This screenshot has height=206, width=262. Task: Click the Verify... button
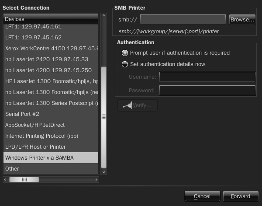tap(138, 105)
